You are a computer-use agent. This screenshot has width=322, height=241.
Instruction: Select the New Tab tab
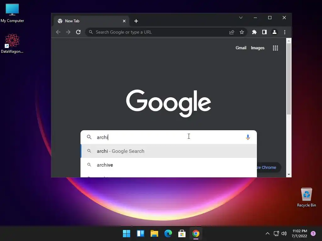point(92,21)
